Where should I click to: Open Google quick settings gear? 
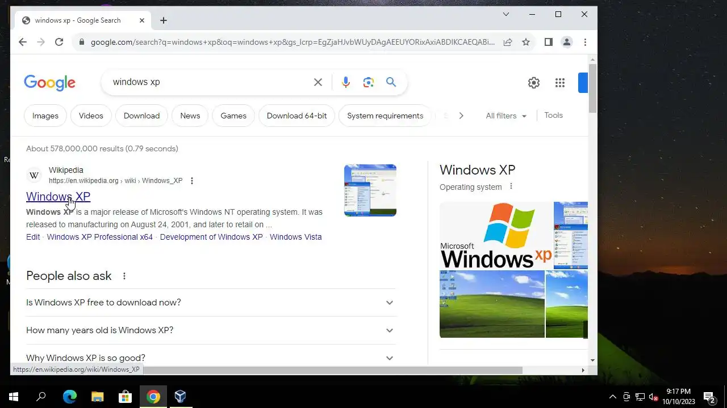click(x=534, y=83)
